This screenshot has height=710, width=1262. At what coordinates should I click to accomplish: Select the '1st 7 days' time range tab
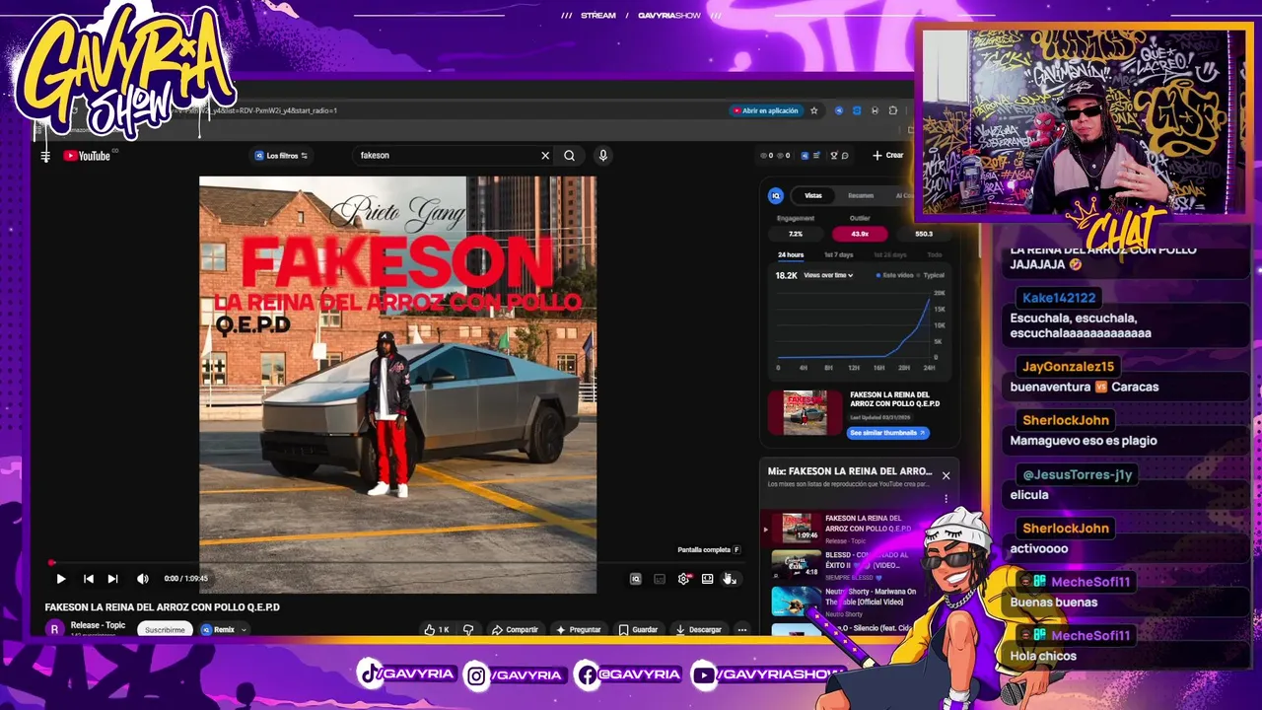839,254
